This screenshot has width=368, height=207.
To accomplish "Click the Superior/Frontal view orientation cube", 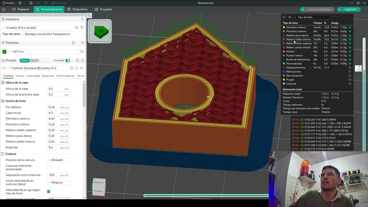I will pyautogui.click(x=99, y=187).
